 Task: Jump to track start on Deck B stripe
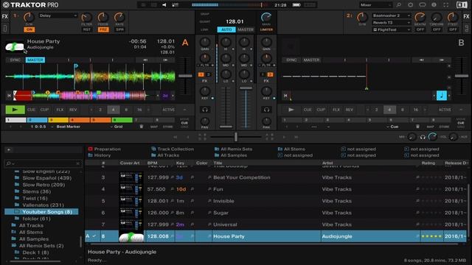pos(285,96)
